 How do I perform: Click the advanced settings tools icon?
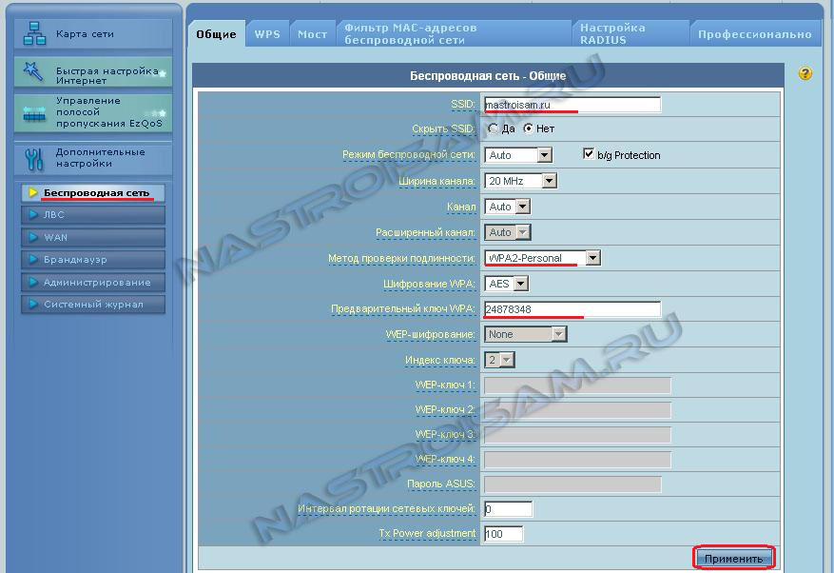(34, 158)
